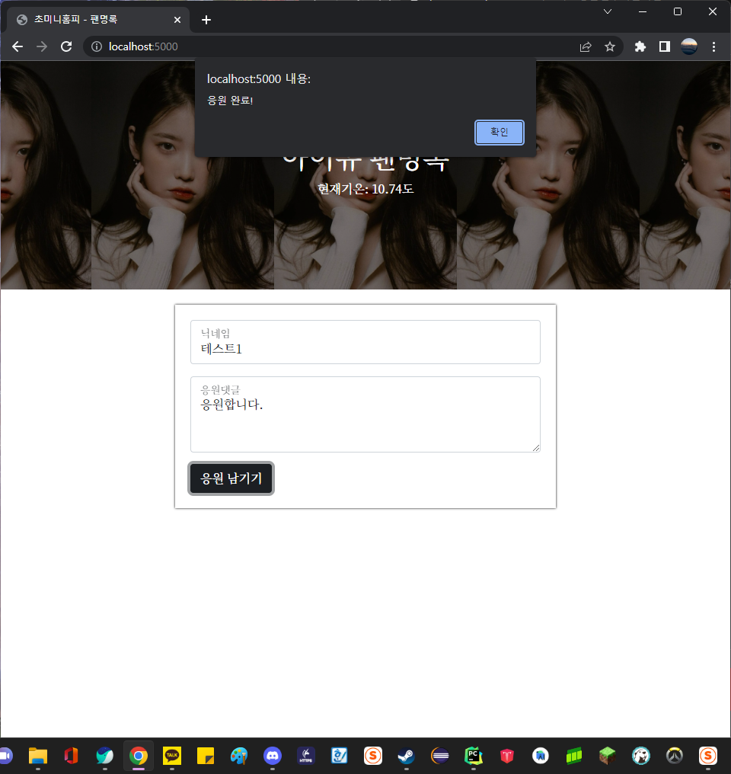The width and height of the screenshot is (731, 774).
Task: Grab the textarea resize handle
Action: [x=535, y=448]
